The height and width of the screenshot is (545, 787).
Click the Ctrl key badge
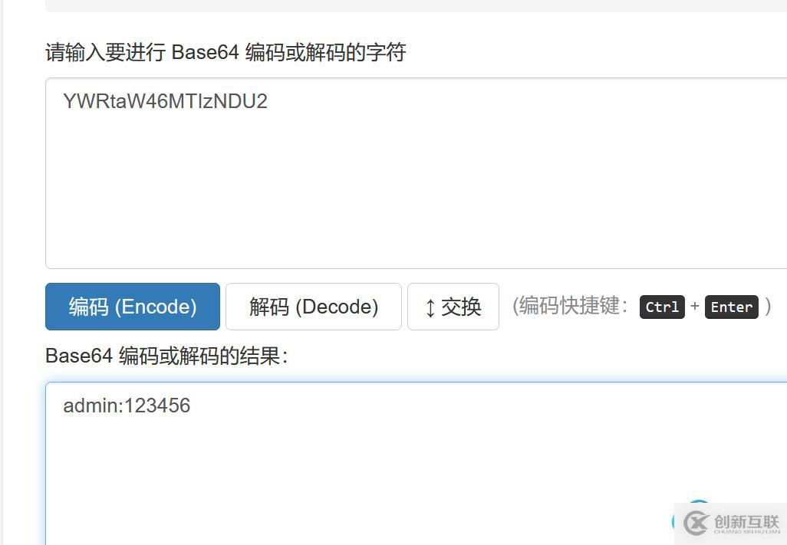(x=662, y=307)
